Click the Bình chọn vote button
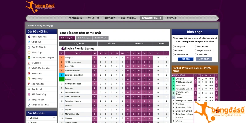 (203, 59)
